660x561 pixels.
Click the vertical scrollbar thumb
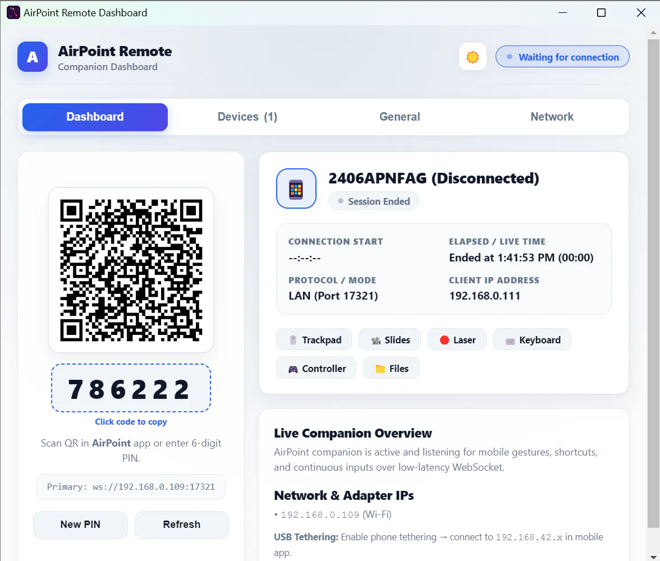tap(653, 283)
